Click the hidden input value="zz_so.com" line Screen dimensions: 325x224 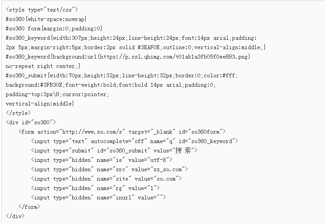(110, 169)
